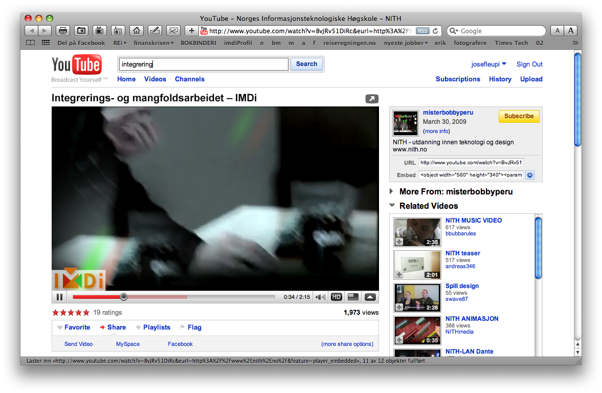Open the REi bookmarks folder dropdown
Viewport: 602px width, 393px height.
120,43
